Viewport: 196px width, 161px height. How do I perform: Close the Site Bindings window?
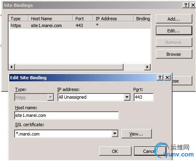(193, 5)
